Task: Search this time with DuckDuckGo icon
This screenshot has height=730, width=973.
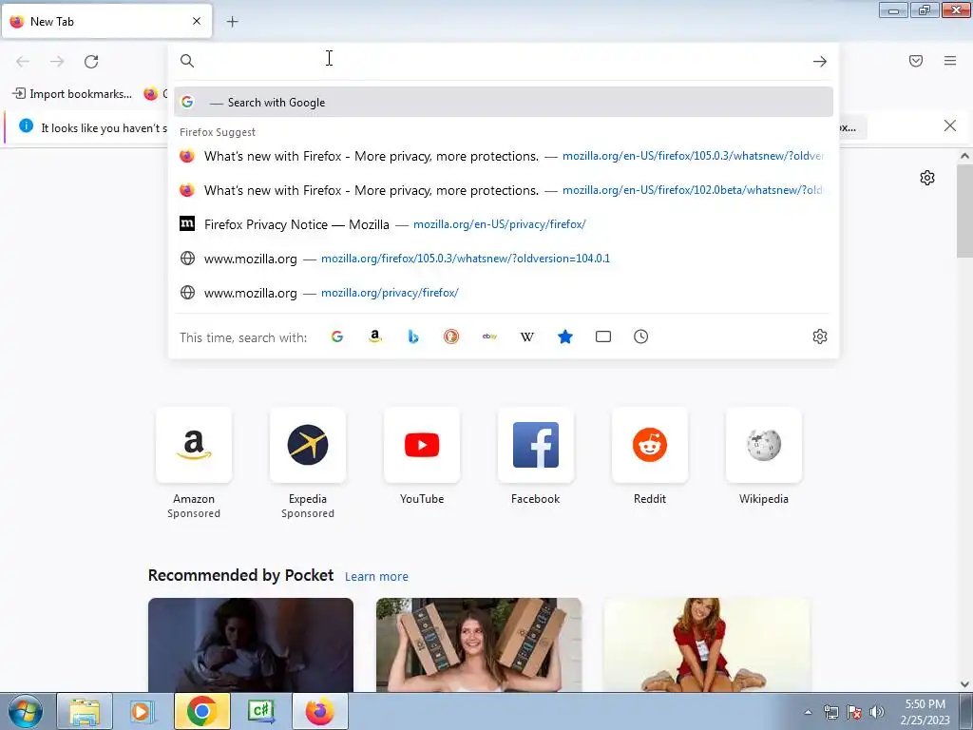Action: point(451,336)
